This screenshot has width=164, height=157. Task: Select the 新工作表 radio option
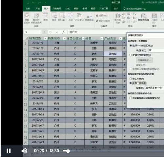(131, 78)
